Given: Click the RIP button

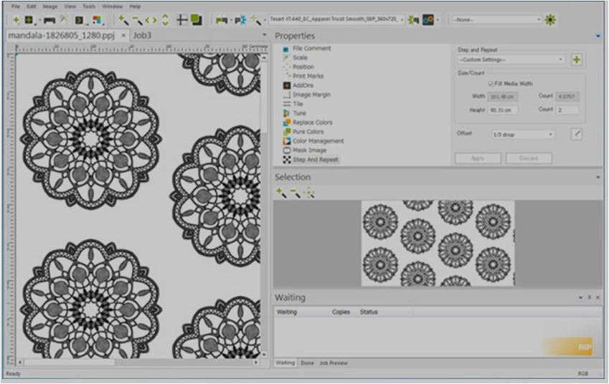Looking at the screenshot, I should click(567, 346).
